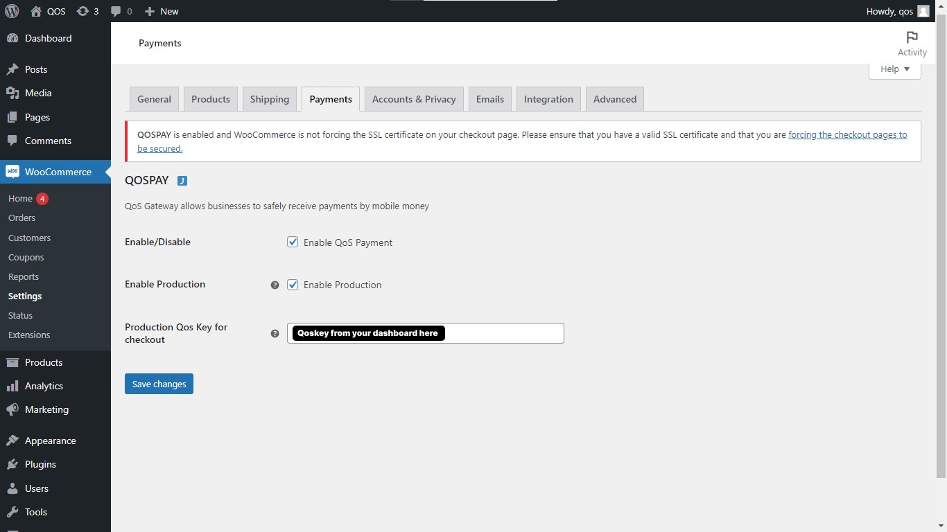The width and height of the screenshot is (947, 532).
Task: Open the + New content menu
Action: pyautogui.click(x=162, y=11)
